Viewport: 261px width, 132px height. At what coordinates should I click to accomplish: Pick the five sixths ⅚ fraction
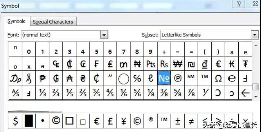click(x=137, y=93)
